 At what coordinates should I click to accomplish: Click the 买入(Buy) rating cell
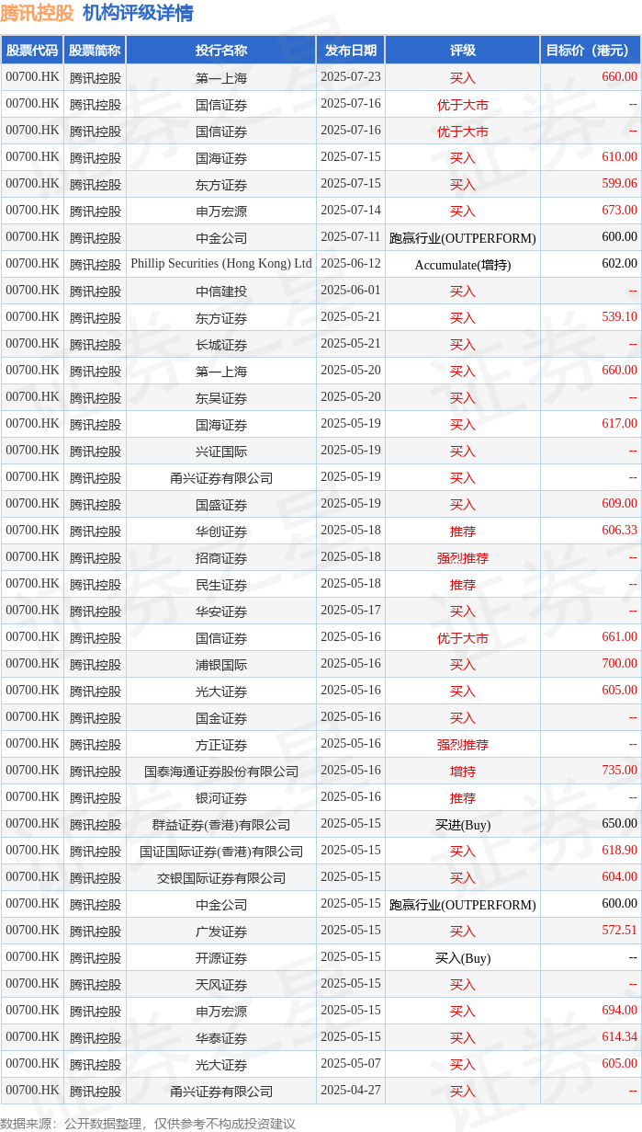click(462, 958)
